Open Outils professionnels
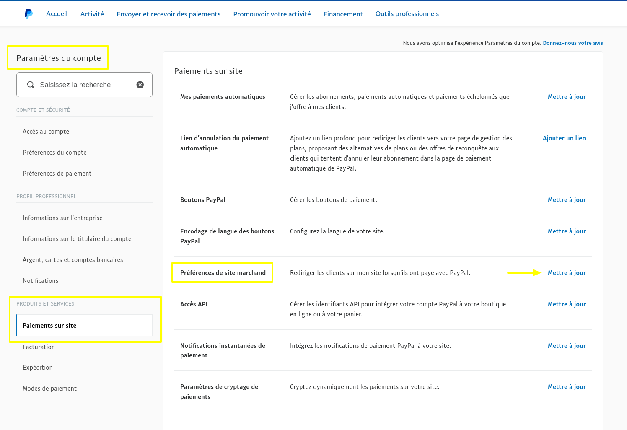 pyautogui.click(x=407, y=13)
